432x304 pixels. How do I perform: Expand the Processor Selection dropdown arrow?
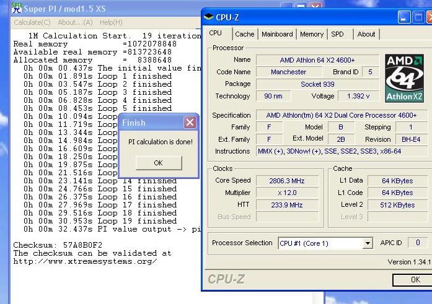(368, 243)
